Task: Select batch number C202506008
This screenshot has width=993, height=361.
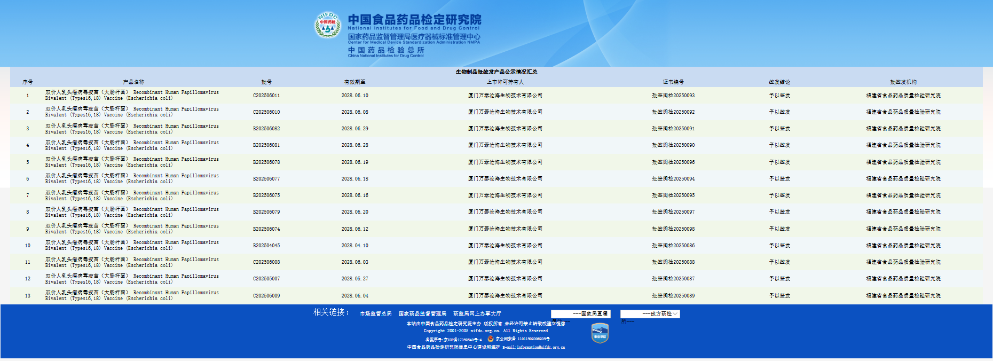Action: coord(266,262)
